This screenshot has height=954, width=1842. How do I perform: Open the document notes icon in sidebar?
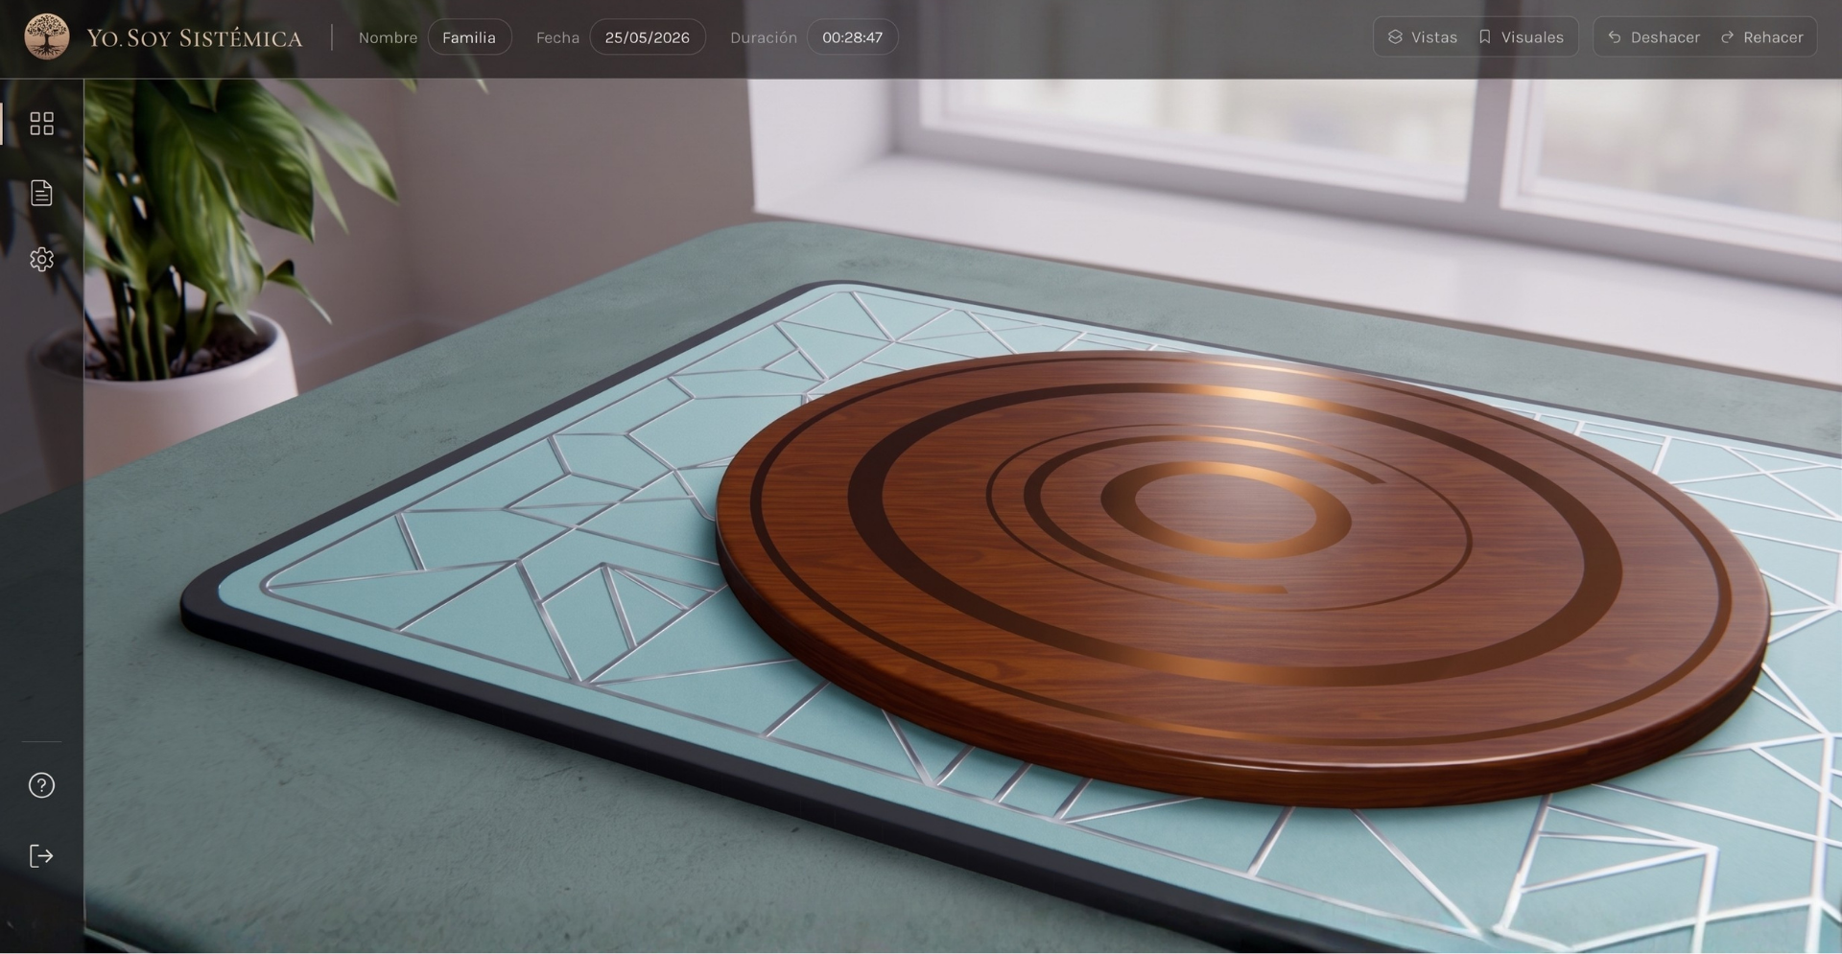click(41, 193)
